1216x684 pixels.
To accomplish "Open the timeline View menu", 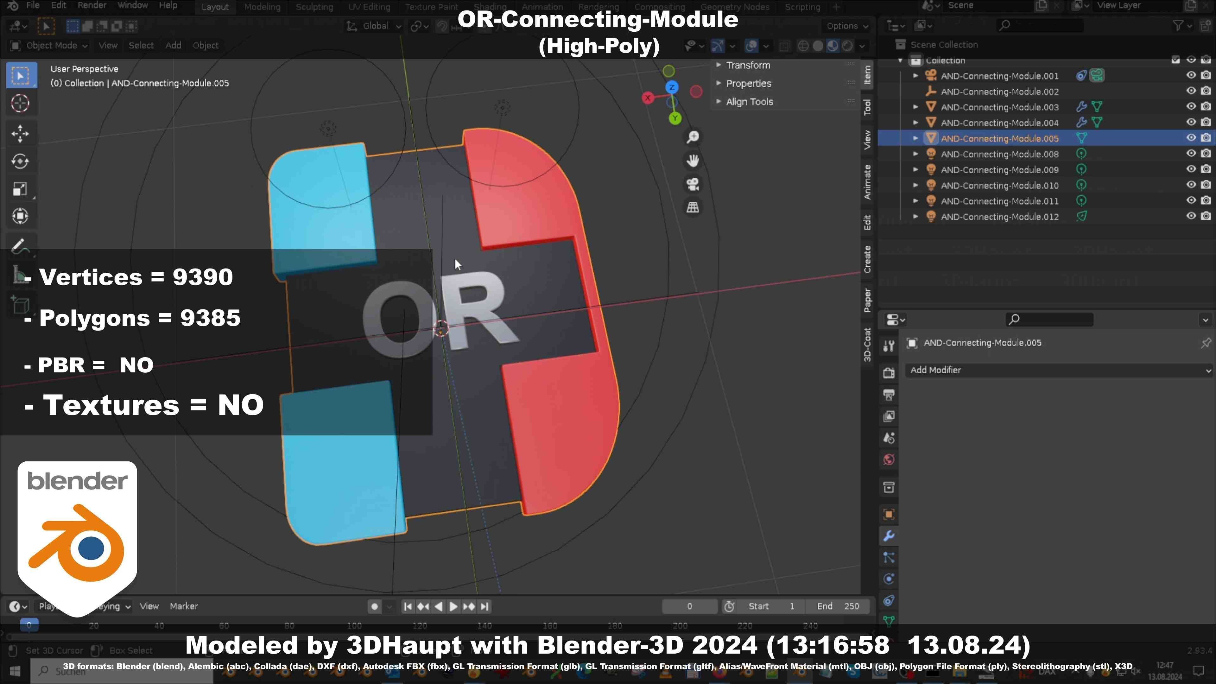I will [x=149, y=607].
